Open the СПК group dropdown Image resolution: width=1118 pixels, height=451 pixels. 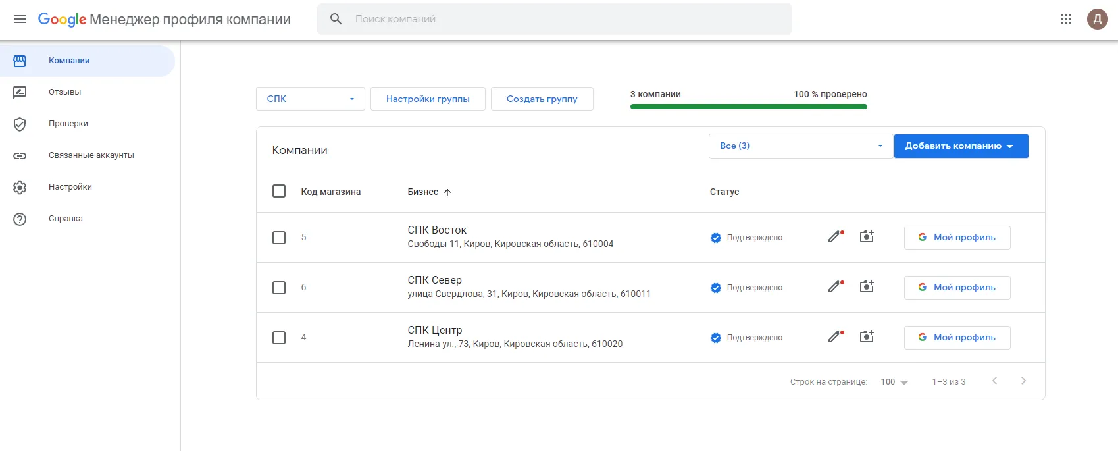click(x=311, y=99)
